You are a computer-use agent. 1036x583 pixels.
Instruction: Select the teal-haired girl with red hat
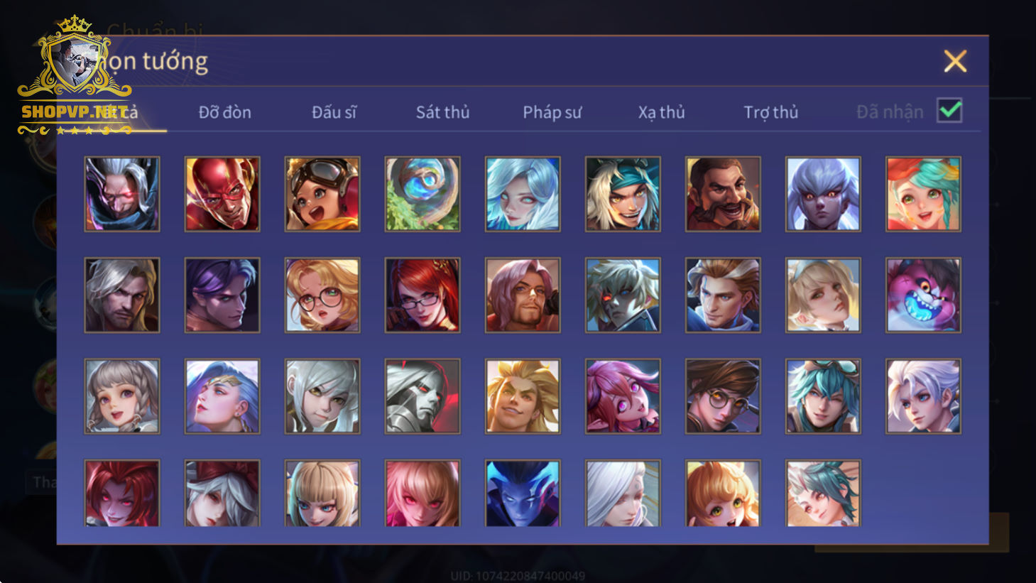click(x=923, y=194)
